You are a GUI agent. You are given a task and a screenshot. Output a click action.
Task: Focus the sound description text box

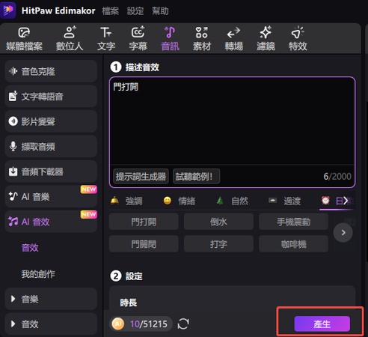pyautogui.click(x=232, y=121)
